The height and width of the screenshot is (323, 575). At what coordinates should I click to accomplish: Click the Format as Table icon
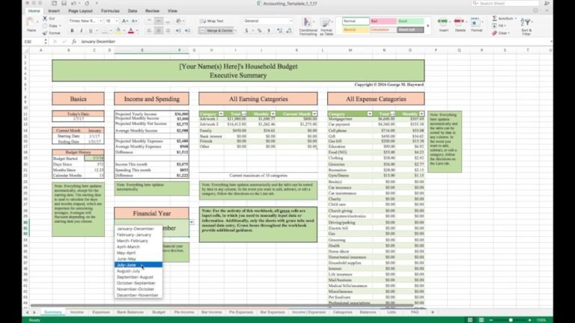pyautogui.click(x=326, y=22)
